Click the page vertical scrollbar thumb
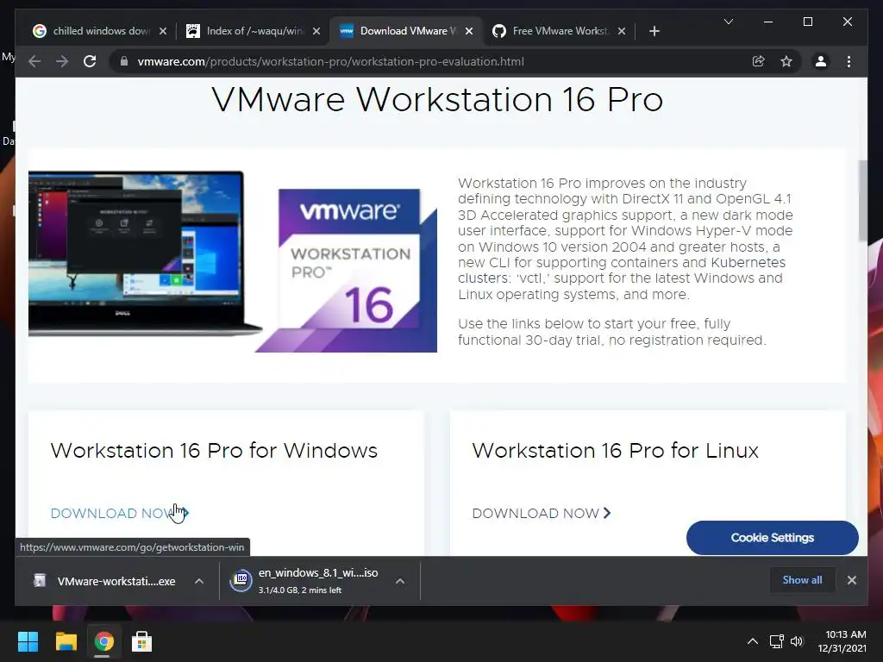This screenshot has width=883, height=662. pos(862,201)
